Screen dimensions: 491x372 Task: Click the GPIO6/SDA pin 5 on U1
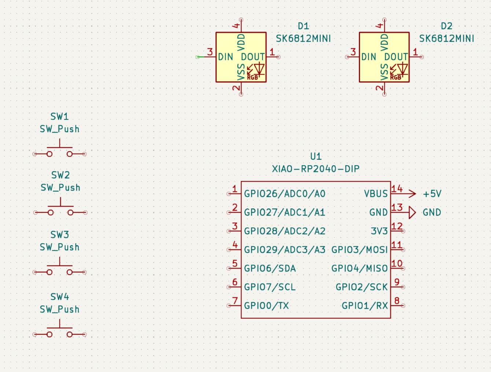(229, 268)
